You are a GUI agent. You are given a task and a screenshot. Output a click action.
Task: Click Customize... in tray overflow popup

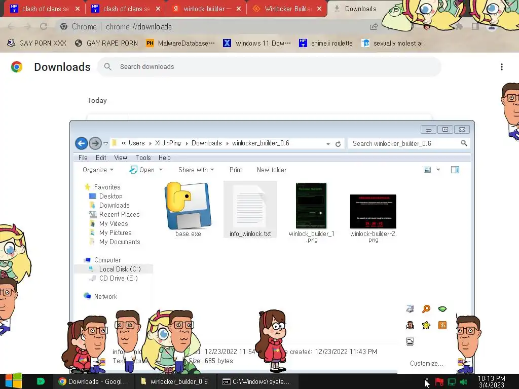pyautogui.click(x=426, y=363)
